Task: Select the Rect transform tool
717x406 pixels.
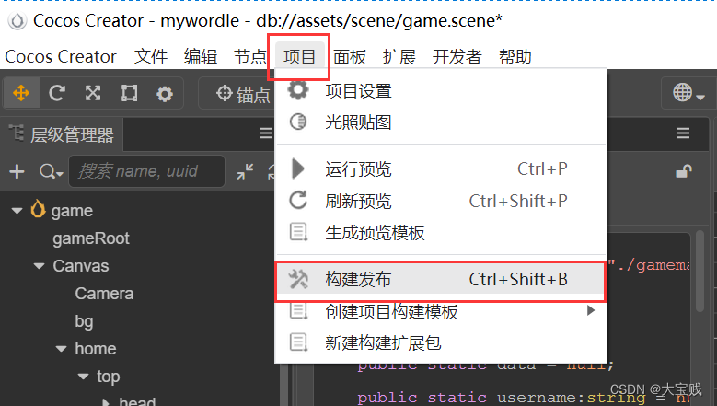Action: 129,93
